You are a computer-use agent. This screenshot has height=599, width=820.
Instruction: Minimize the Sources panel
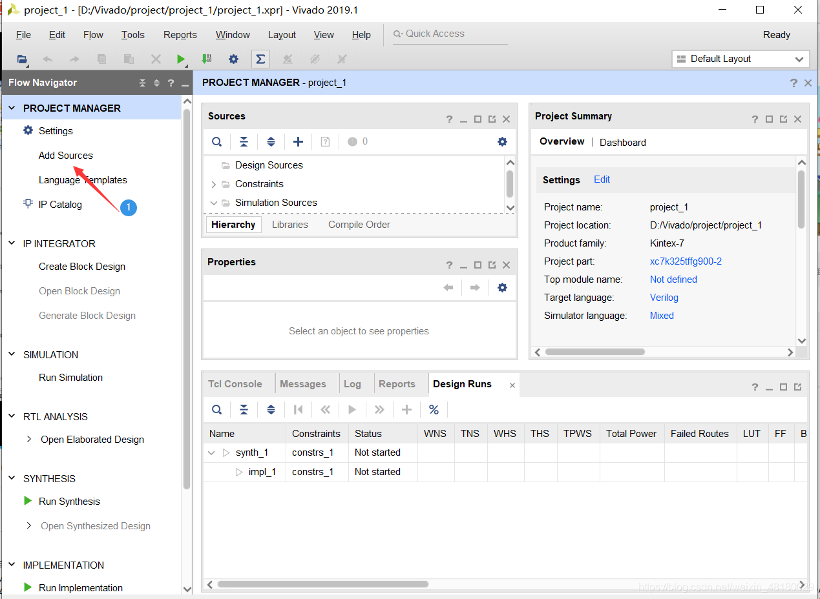(463, 120)
